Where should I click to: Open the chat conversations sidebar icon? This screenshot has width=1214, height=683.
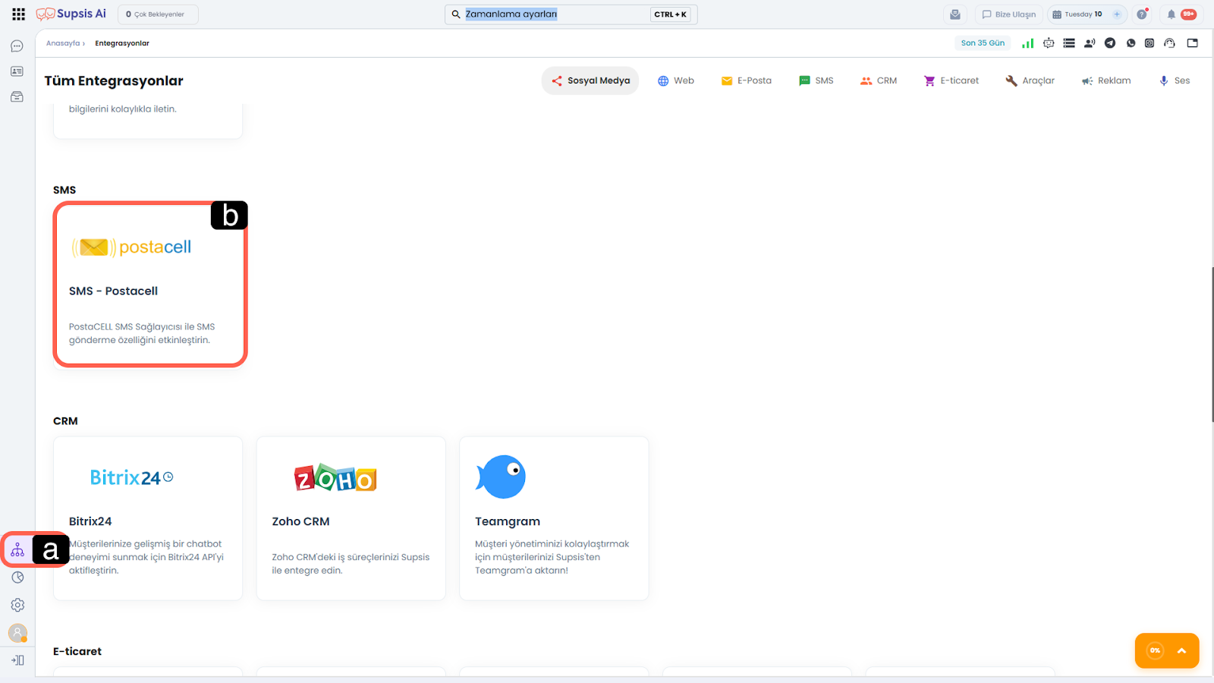point(17,46)
